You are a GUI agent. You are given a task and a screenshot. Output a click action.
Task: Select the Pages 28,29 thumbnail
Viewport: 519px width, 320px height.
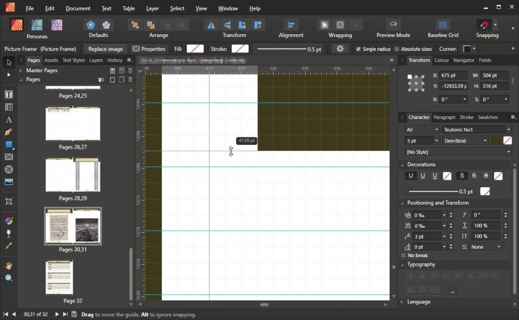[73, 176]
